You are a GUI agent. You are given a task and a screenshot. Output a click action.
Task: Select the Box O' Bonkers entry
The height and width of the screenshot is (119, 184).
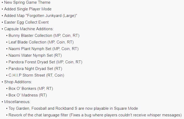(31, 89)
